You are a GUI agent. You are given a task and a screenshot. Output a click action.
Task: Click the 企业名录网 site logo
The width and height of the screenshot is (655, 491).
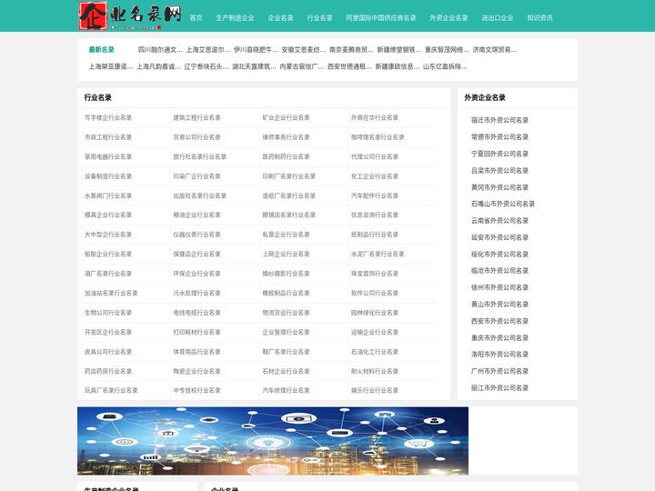point(130,15)
